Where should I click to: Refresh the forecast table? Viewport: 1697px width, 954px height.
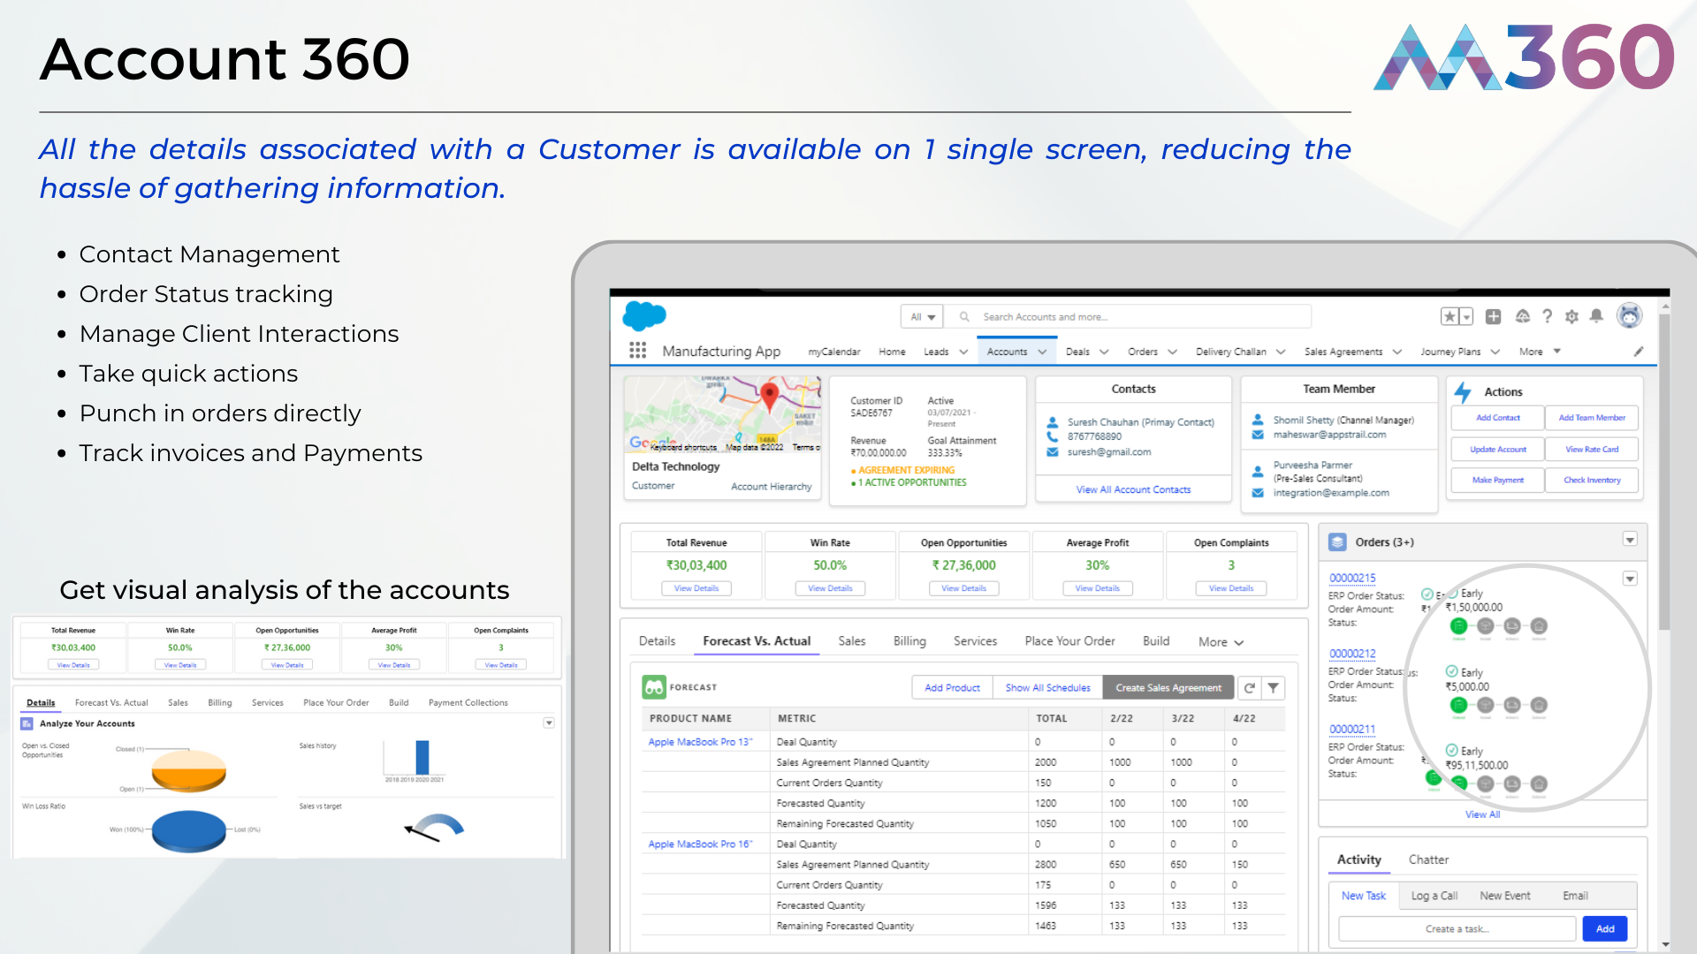pyautogui.click(x=1249, y=688)
